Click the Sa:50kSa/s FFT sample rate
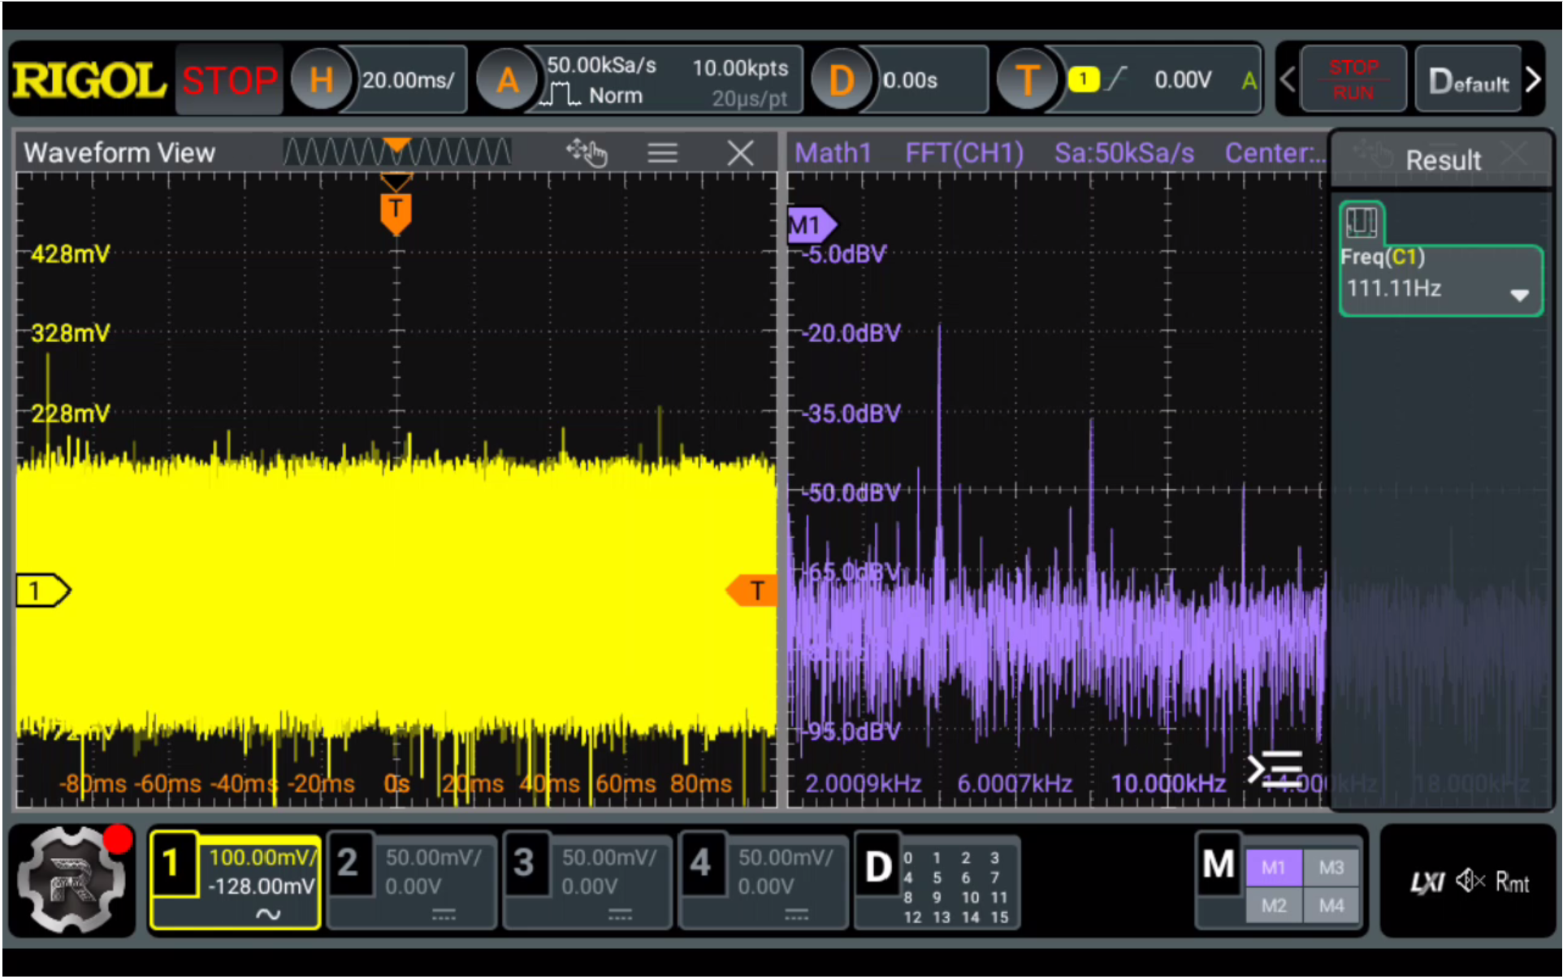Viewport: 1563px width, 979px height. (x=1124, y=153)
